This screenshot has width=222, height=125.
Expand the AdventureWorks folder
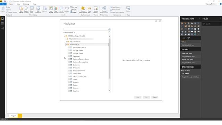[66, 42]
